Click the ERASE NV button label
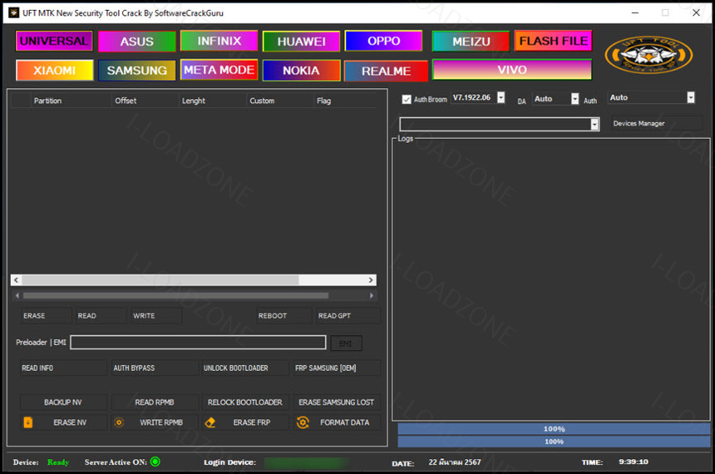Image resolution: width=715 pixels, height=474 pixels. click(70, 422)
